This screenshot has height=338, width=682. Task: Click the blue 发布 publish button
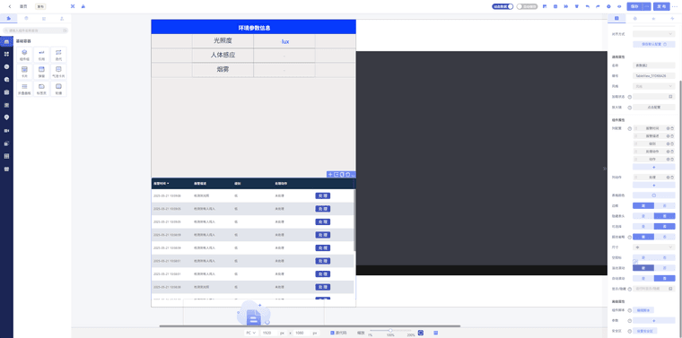(x=661, y=6)
